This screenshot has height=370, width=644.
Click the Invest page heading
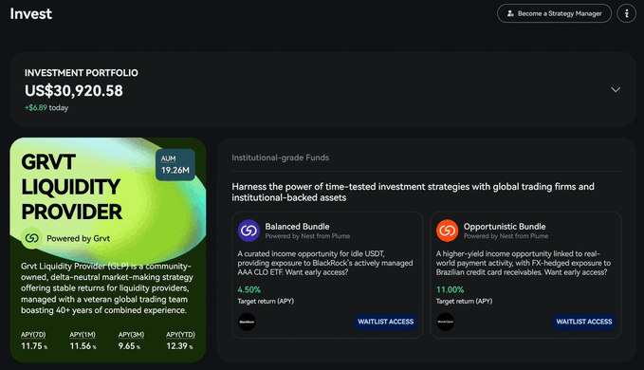[x=30, y=14]
